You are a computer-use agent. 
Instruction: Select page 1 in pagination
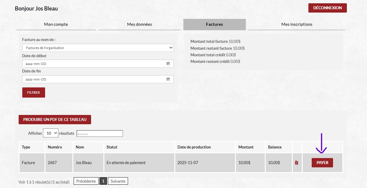click(103, 181)
